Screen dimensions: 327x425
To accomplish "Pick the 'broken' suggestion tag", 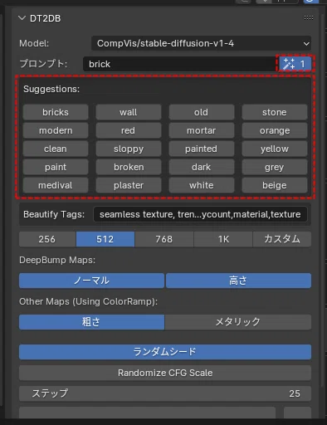I will [129, 167].
